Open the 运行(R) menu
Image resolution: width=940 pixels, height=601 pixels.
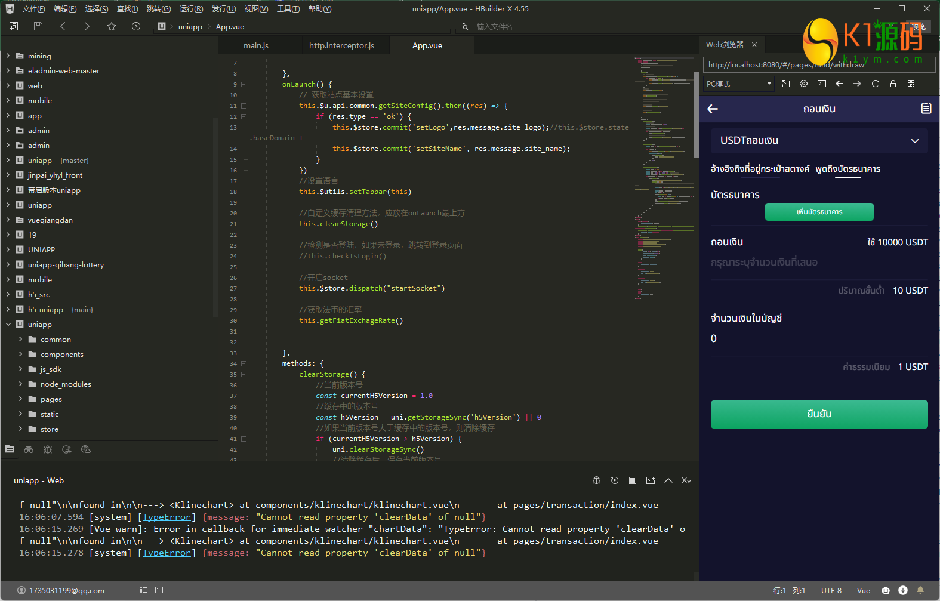tap(191, 9)
